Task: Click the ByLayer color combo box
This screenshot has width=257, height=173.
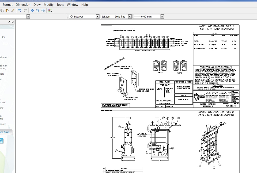Action: [x=84, y=16]
